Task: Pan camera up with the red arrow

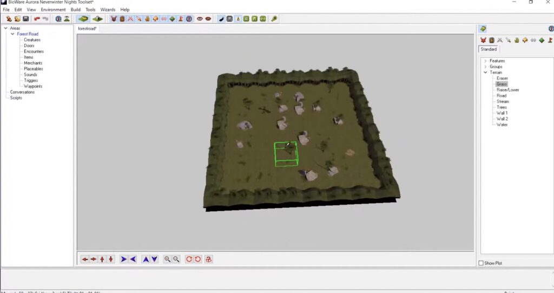Action: click(102, 259)
